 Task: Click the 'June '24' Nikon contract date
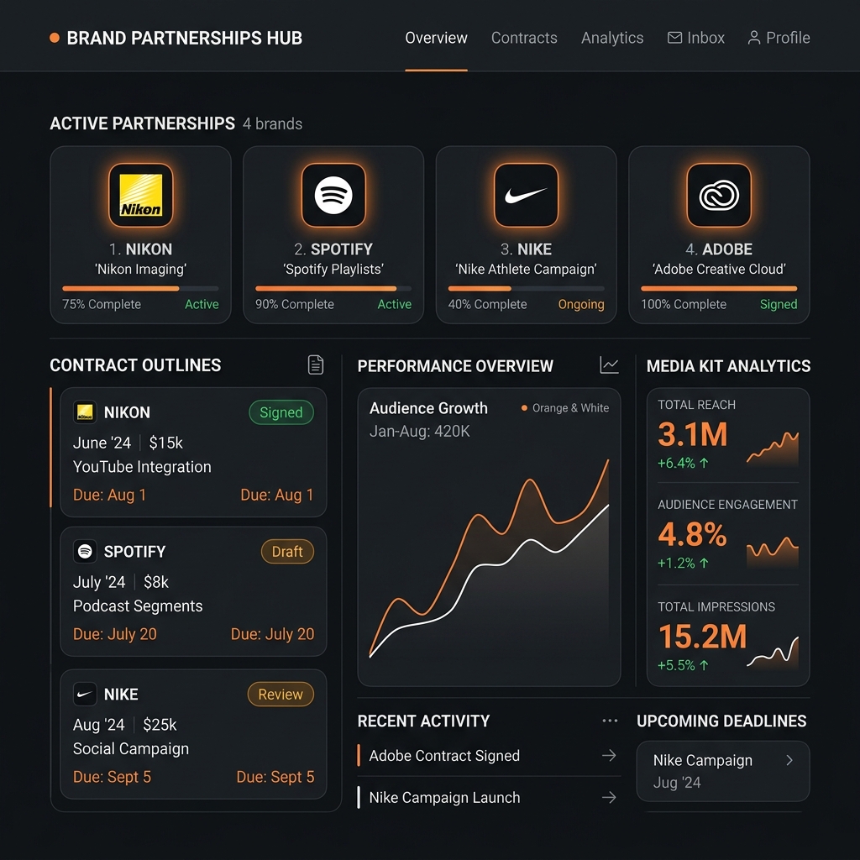tap(102, 443)
